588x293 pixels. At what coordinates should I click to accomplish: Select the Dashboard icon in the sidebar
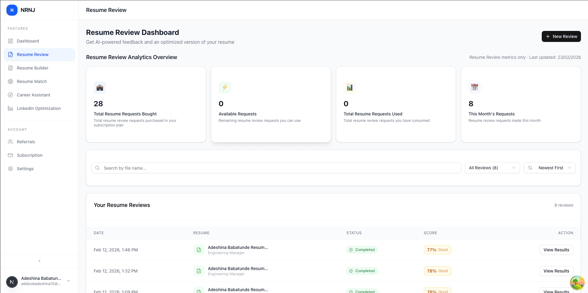point(10,41)
